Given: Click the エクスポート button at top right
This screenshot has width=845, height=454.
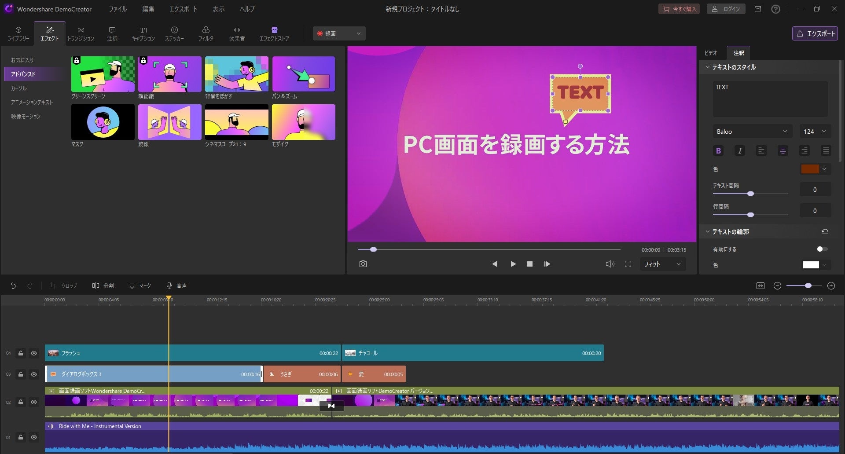Looking at the screenshot, I should click(816, 33).
